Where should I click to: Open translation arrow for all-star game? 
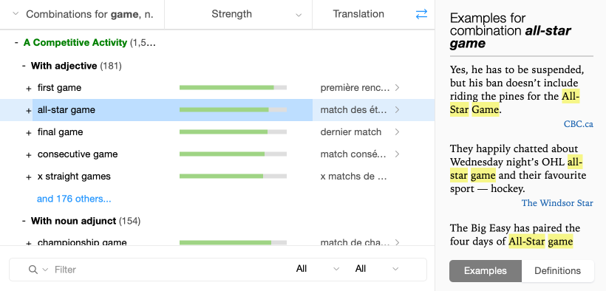[x=397, y=110]
